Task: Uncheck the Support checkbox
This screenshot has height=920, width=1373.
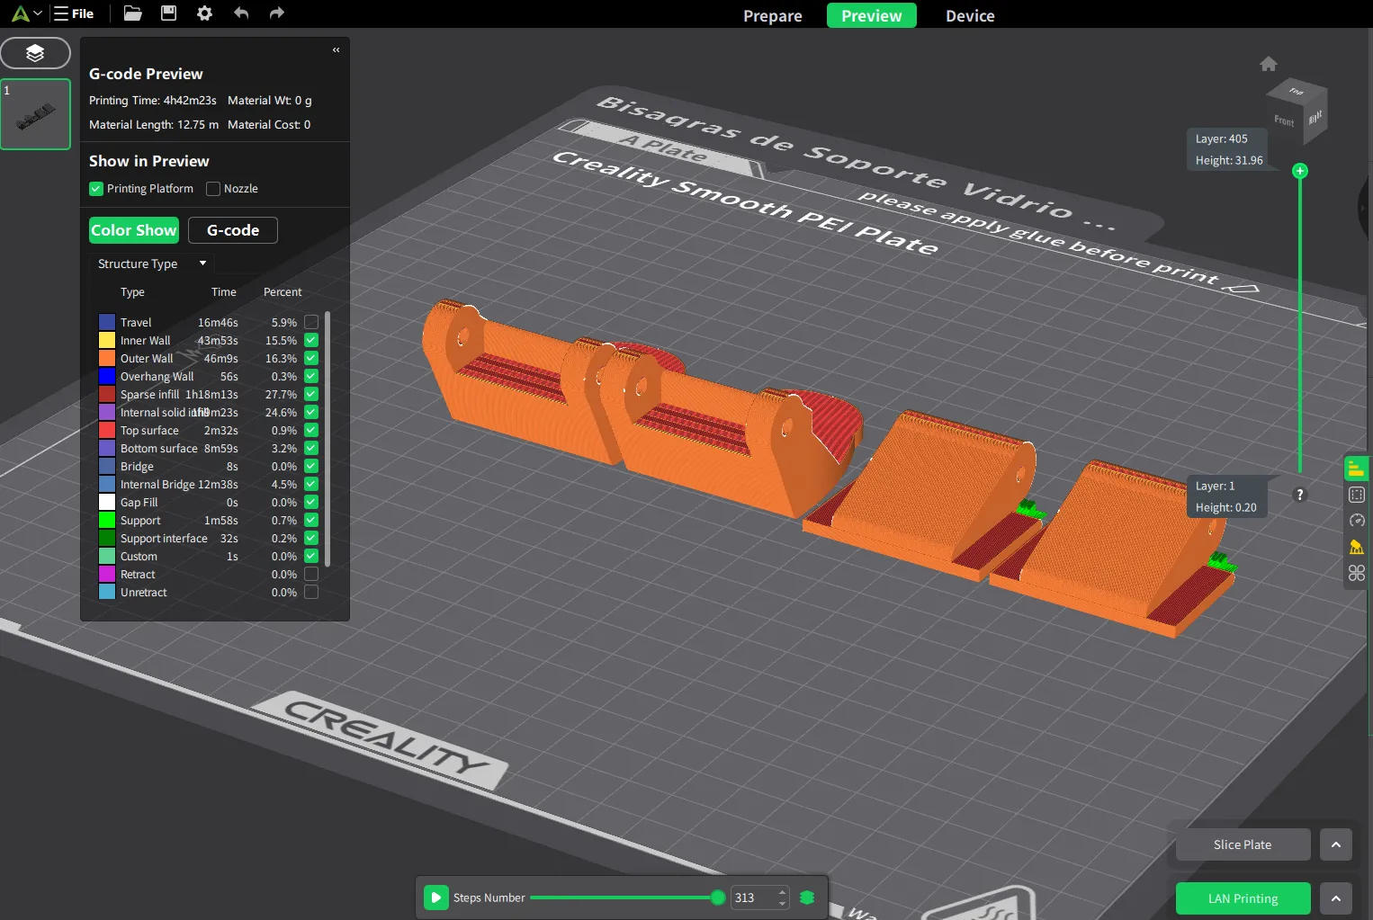Action: [311, 520]
